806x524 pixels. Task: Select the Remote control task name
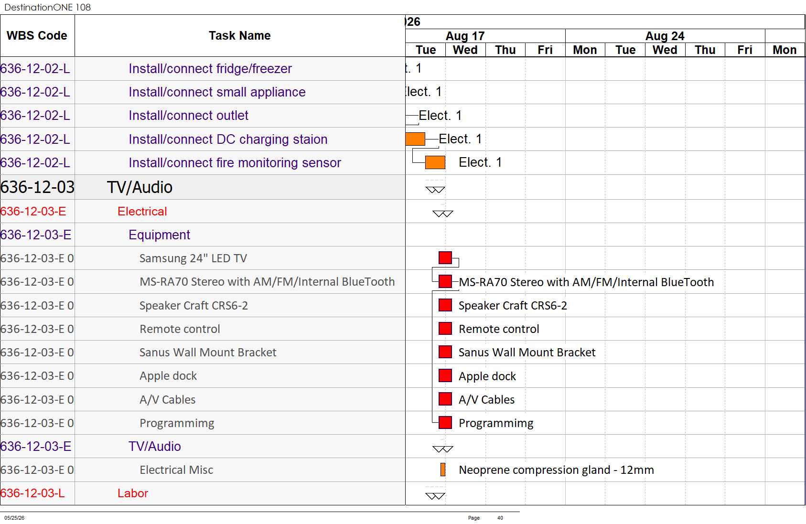(x=180, y=329)
